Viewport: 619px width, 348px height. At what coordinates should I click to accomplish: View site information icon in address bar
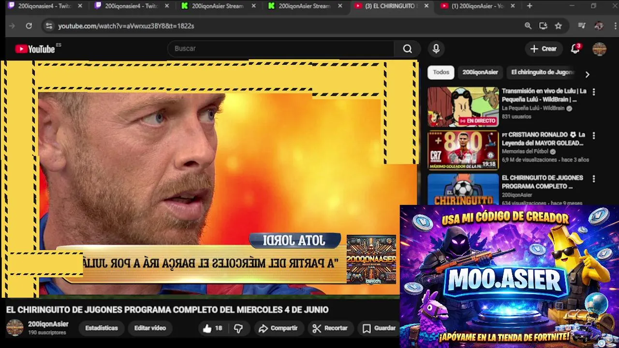click(x=48, y=26)
